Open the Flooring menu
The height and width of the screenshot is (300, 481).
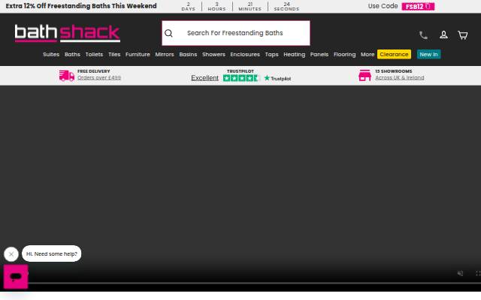[344, 55]
